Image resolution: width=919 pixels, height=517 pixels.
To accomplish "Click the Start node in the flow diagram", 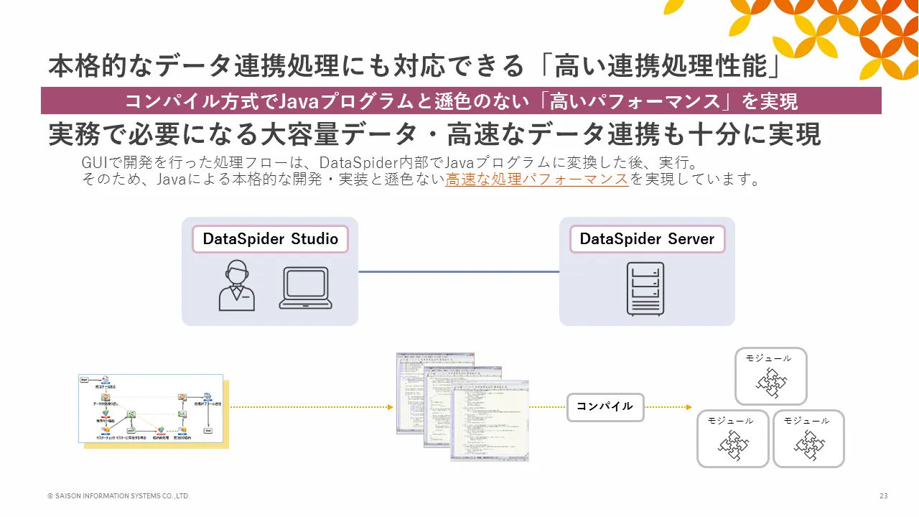I will pyautogui.click(x=85, y=378).
